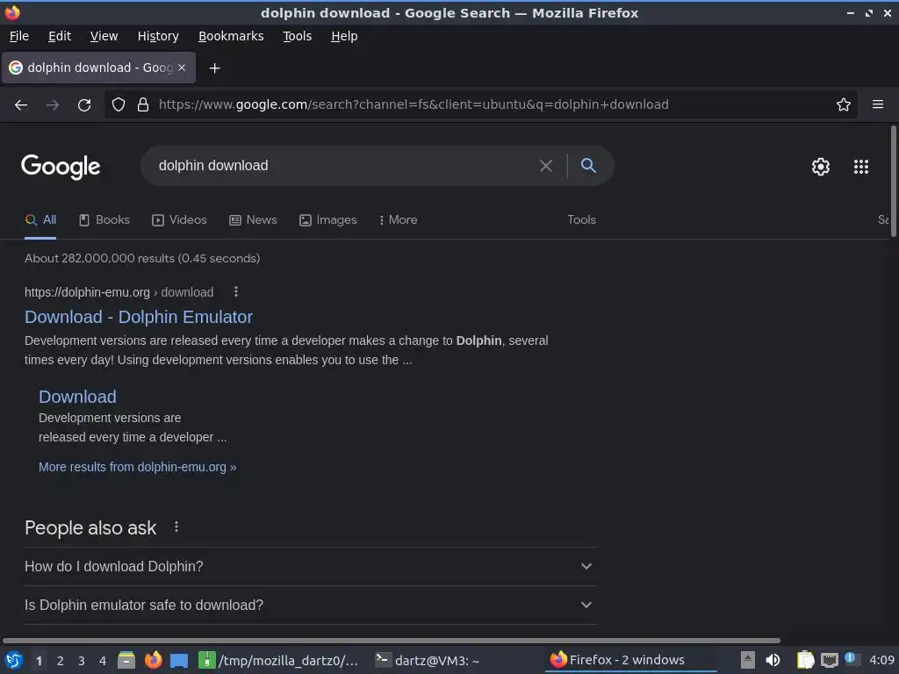
Task: Click the vertical page scrollbar
Action: click(x=893, y=181)
